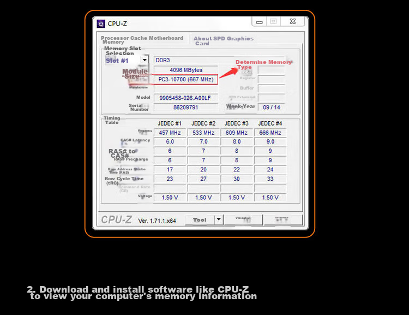The height and width of the screenshot is (315, 409).
Task: Click the CAS# Latency value 6.0
Action: coord(170,141)
